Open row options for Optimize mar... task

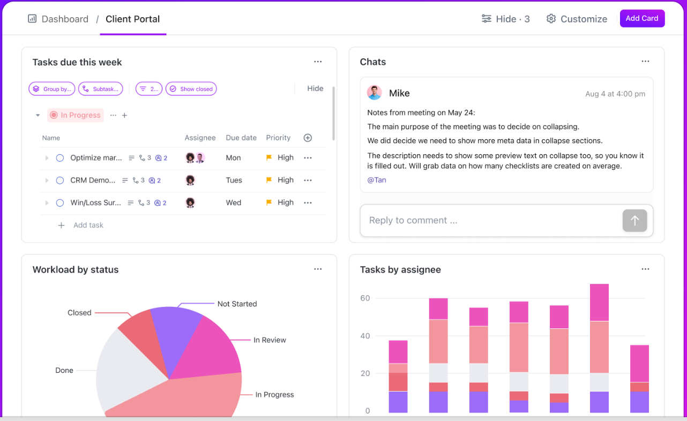click(308, 158)
